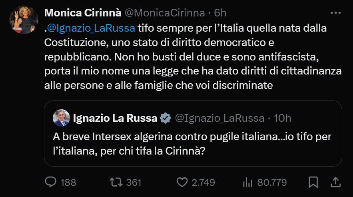Click the reply speech bubble icon
The width and height of the screenshot is (353, 197).
click(50, 183)
